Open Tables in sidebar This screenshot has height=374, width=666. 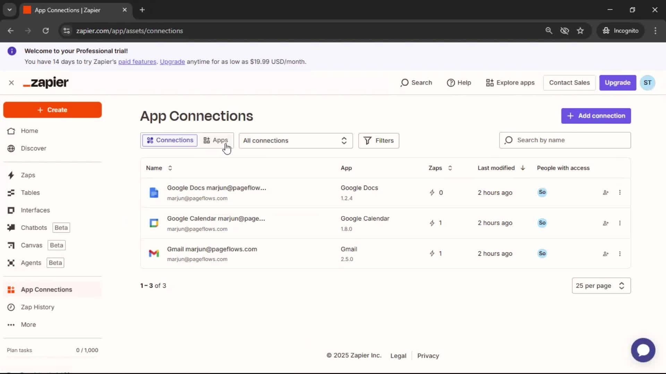pyautogui.click(x=30, y=193)
